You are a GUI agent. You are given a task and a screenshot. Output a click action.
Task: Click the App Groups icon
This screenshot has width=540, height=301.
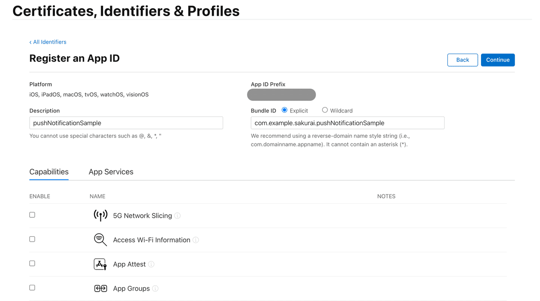[x=100, y=288]
